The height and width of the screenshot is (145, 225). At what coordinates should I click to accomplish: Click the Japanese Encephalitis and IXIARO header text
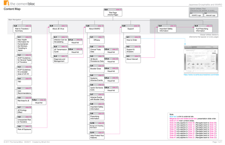(205, 5)
